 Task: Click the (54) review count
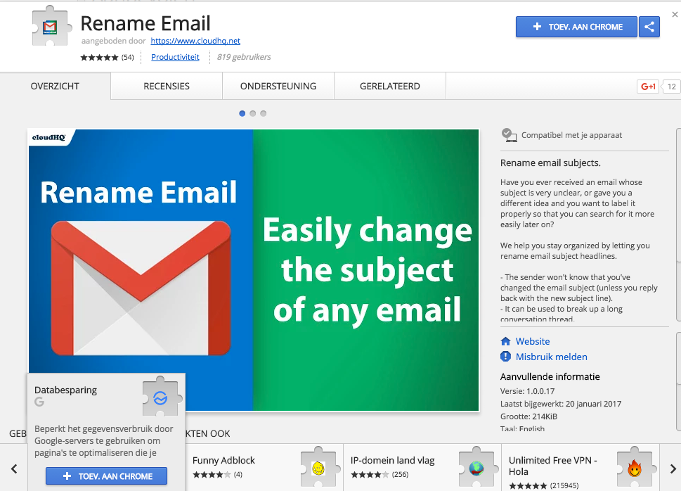click(127, 58)
